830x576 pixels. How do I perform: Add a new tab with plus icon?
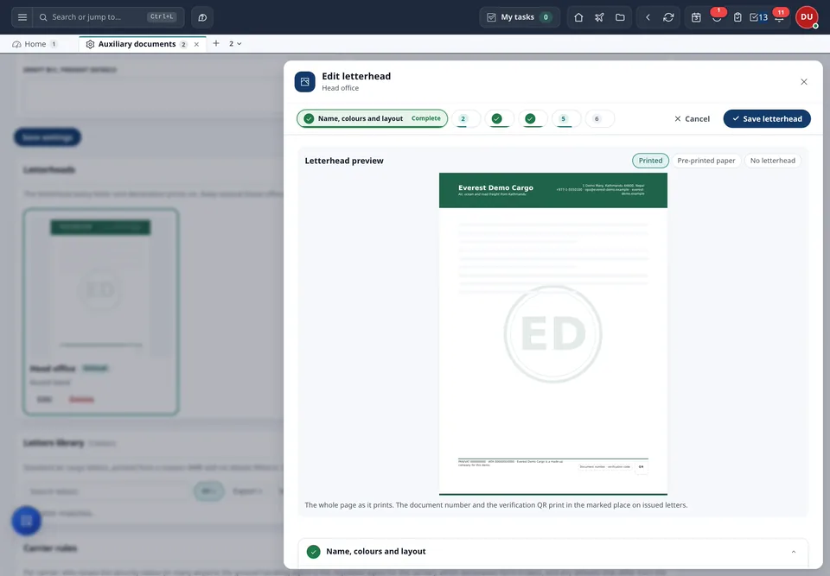pyautogui.click(x=216, y=43)
